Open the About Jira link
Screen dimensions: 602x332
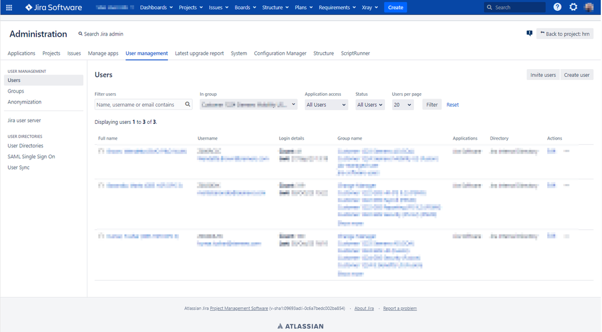pyautogui.click(x=364, y=308)
